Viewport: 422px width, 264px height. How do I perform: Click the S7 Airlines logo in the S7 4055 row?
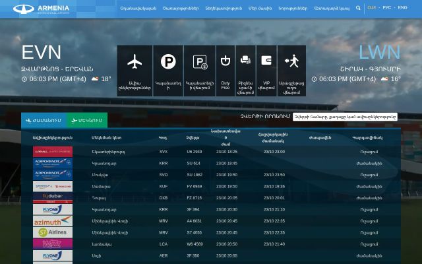[x=53, y=232]
